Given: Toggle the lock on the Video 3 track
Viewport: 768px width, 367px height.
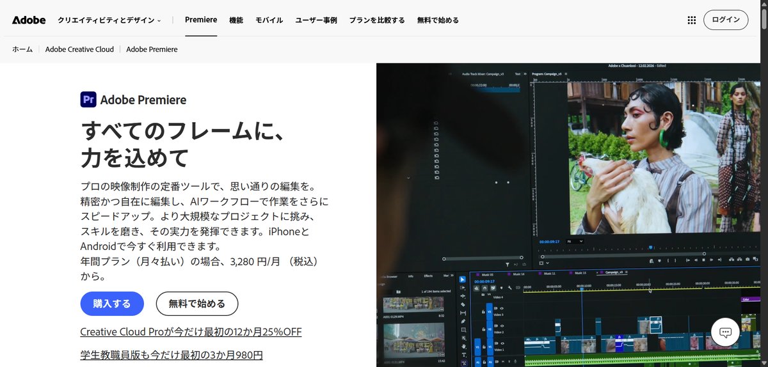Looking at the screenshot, I should (x=483, y=312).
